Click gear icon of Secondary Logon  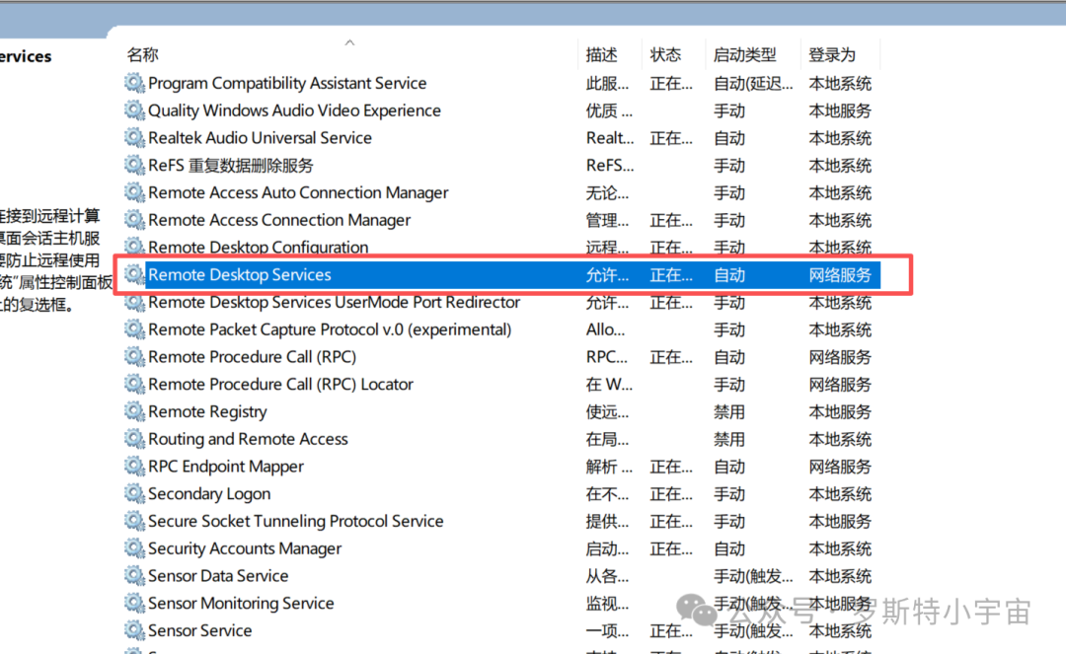[134, 494]
